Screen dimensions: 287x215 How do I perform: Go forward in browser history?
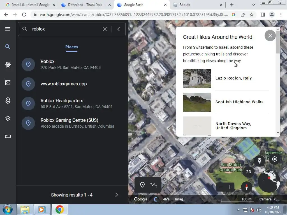pos(15,15)
